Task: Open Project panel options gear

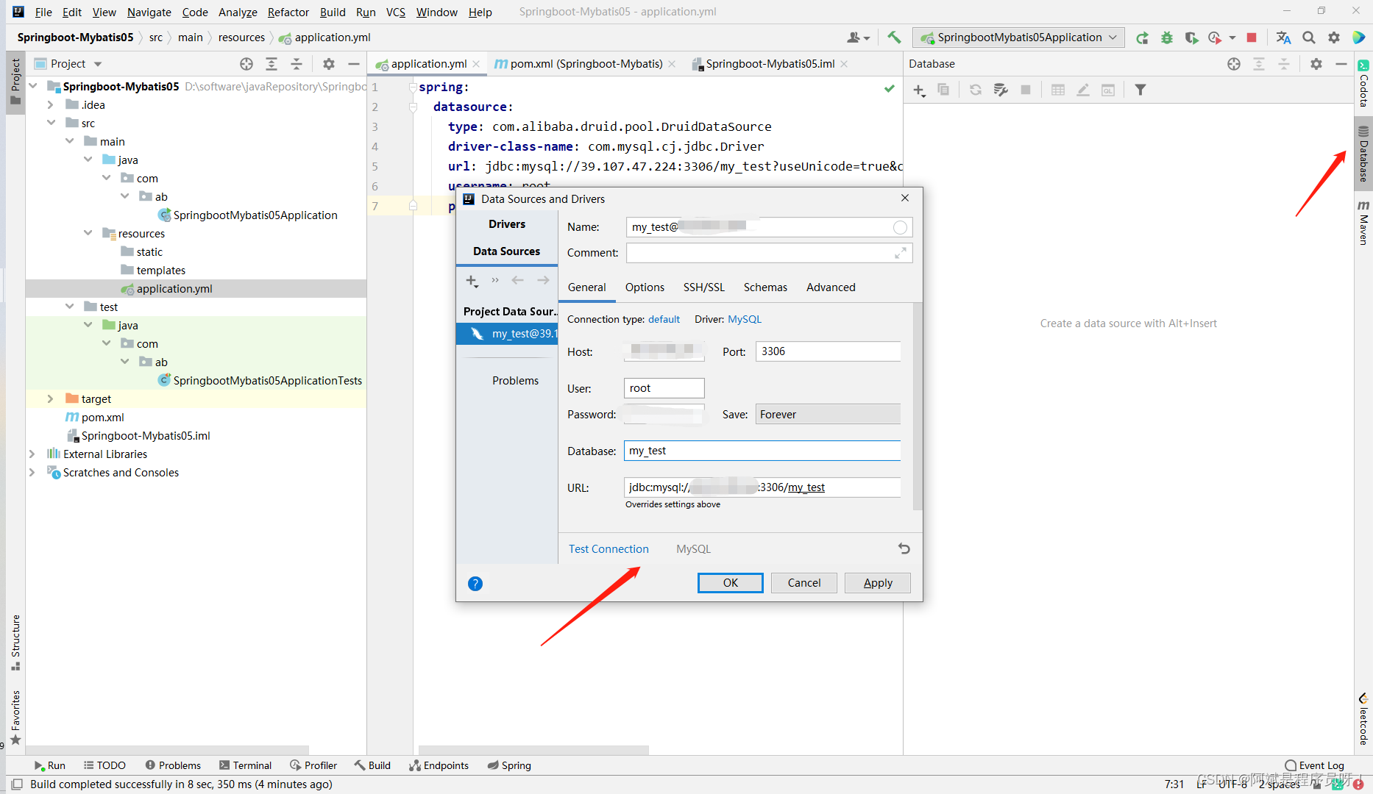Action: (329, 64)
